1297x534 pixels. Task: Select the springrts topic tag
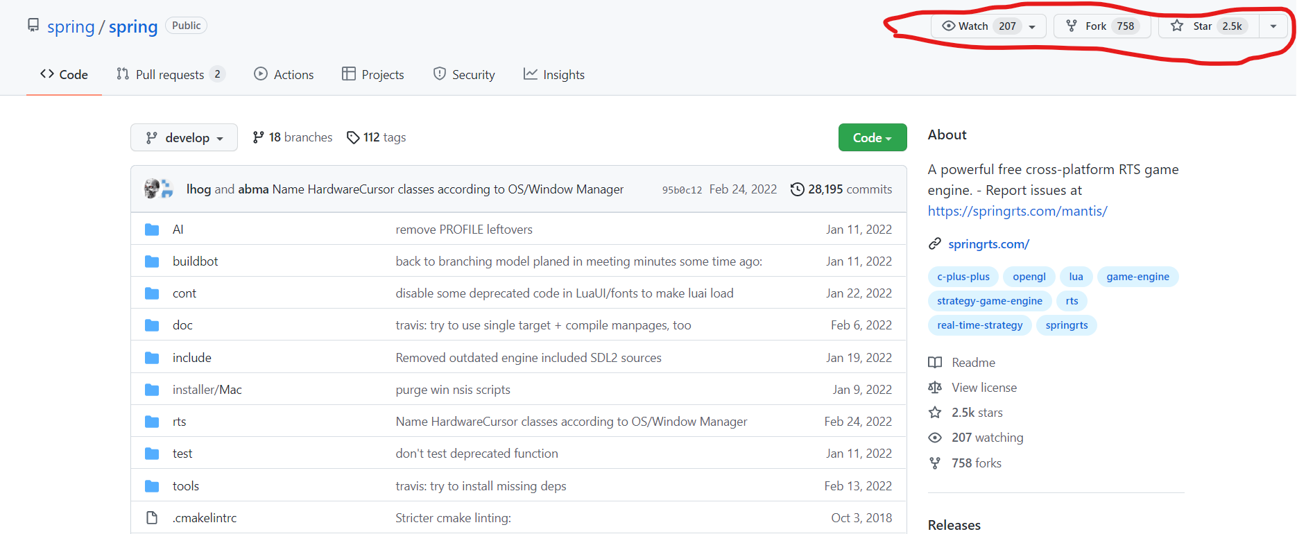click(x=1067, y=325)
